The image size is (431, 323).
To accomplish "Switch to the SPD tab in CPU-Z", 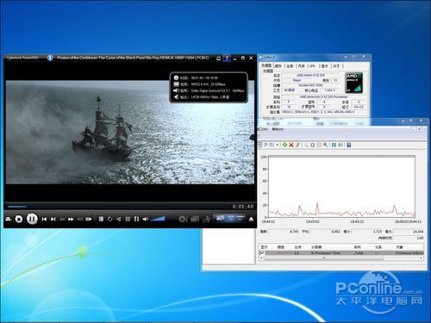I will tap(313, 66).
